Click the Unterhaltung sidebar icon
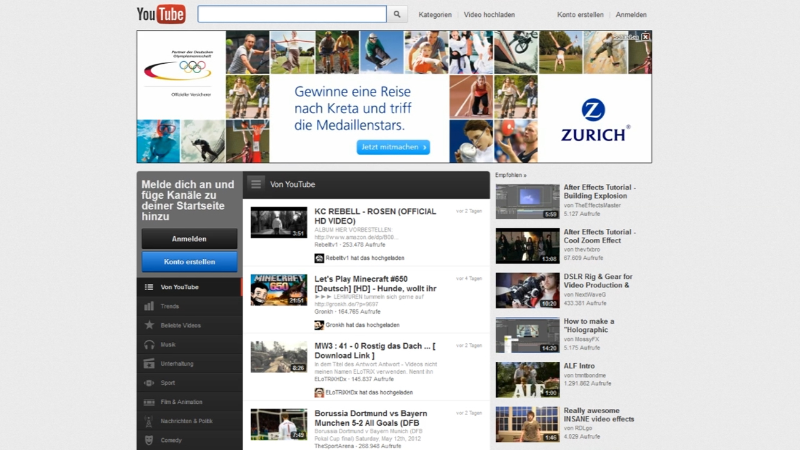This screenshot has height=450, width=800. tap(149, 364)
